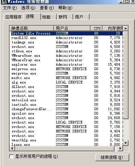Click the 结束进程(E) button
The height and width of the screenshot is (166, 135).
click(x=112, y=157)
